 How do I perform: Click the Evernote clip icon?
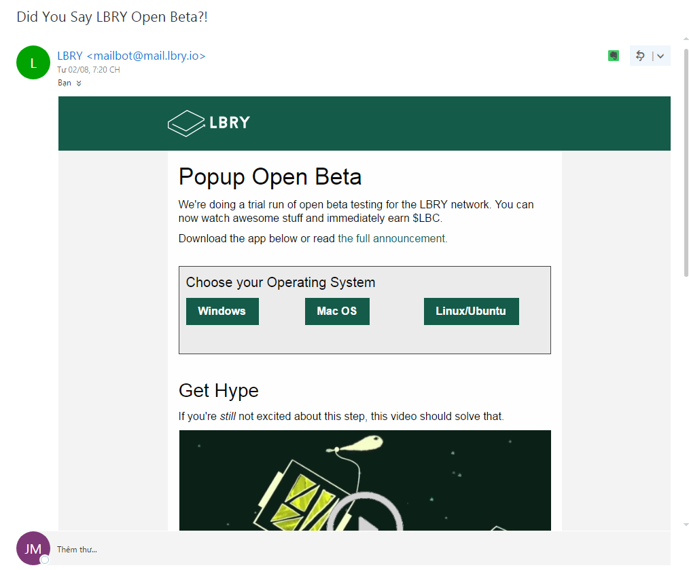pyautogui.click(x=614, y=56)
